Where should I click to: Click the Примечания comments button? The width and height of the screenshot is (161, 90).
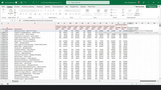(x=139, y=7)
